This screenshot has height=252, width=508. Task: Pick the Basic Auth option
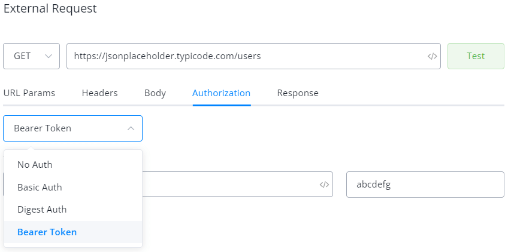click(40, 187)
